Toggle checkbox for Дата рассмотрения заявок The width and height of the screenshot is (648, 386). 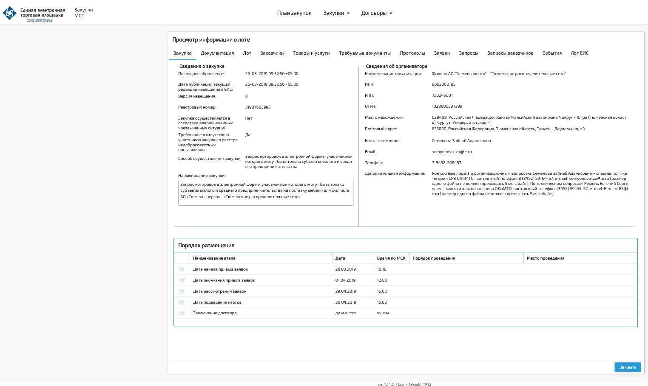click(x=182, y=291)
